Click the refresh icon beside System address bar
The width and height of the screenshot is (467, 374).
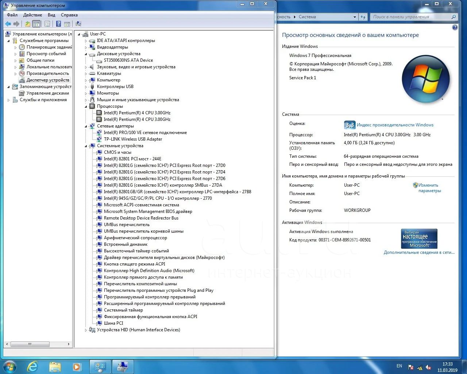(x=363, y=17)
